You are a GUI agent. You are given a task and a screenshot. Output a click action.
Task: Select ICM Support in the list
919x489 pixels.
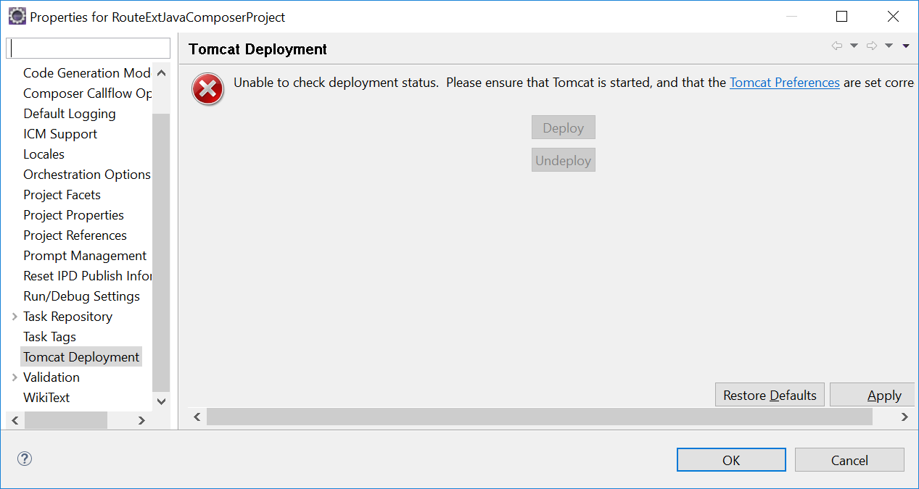pyautogui.click(x=60, y=134)
